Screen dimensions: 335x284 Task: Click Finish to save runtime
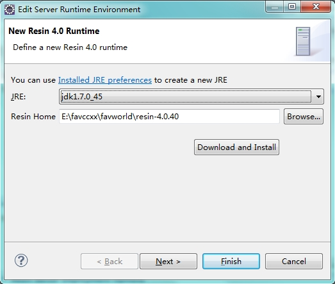[x=231, y=262]
